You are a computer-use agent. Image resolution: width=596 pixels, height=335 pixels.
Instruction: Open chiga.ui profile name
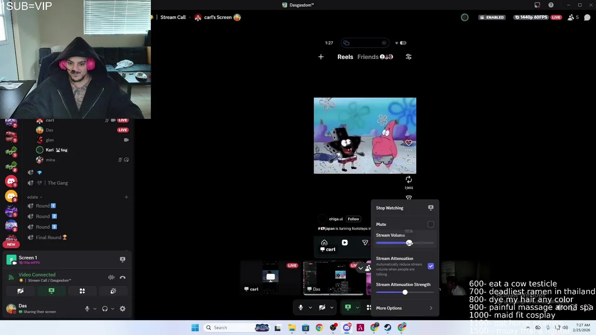point(336,219)
